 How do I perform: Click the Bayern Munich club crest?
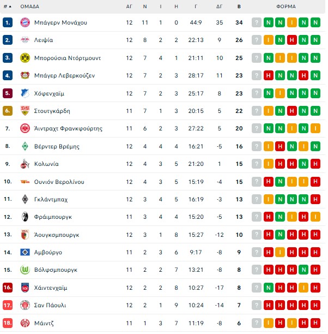tap(25, 22)
